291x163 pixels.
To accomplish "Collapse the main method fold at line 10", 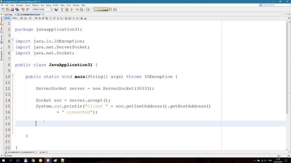I will click(13, 75).
